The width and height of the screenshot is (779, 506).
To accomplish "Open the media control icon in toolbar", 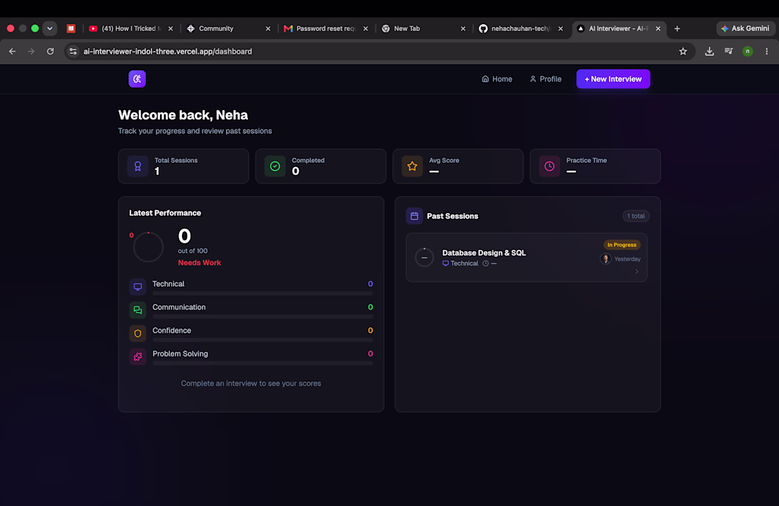I will (x=728, y=51).
